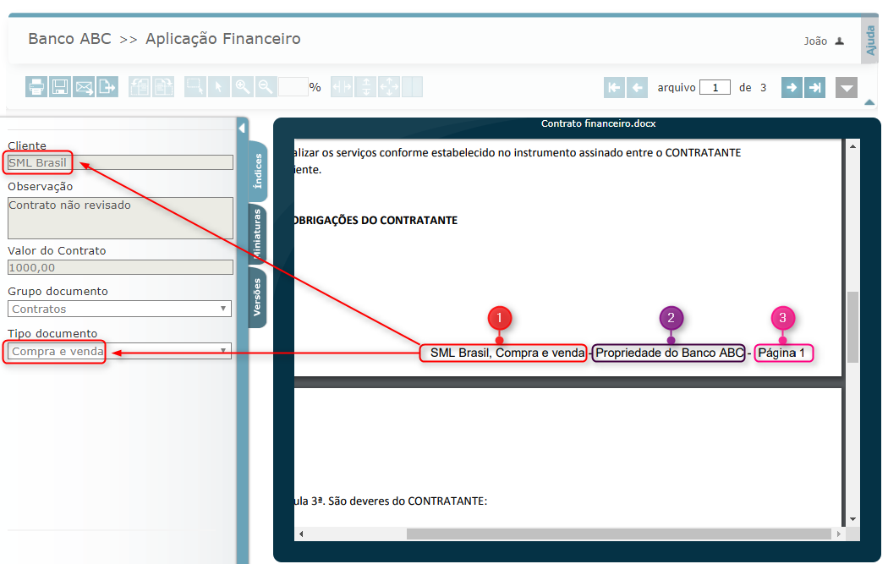The width and height of the screenshot is (888, 564).
Task: Open the gray down-arrow menu at top right
Action: click(x=847, y=87)
